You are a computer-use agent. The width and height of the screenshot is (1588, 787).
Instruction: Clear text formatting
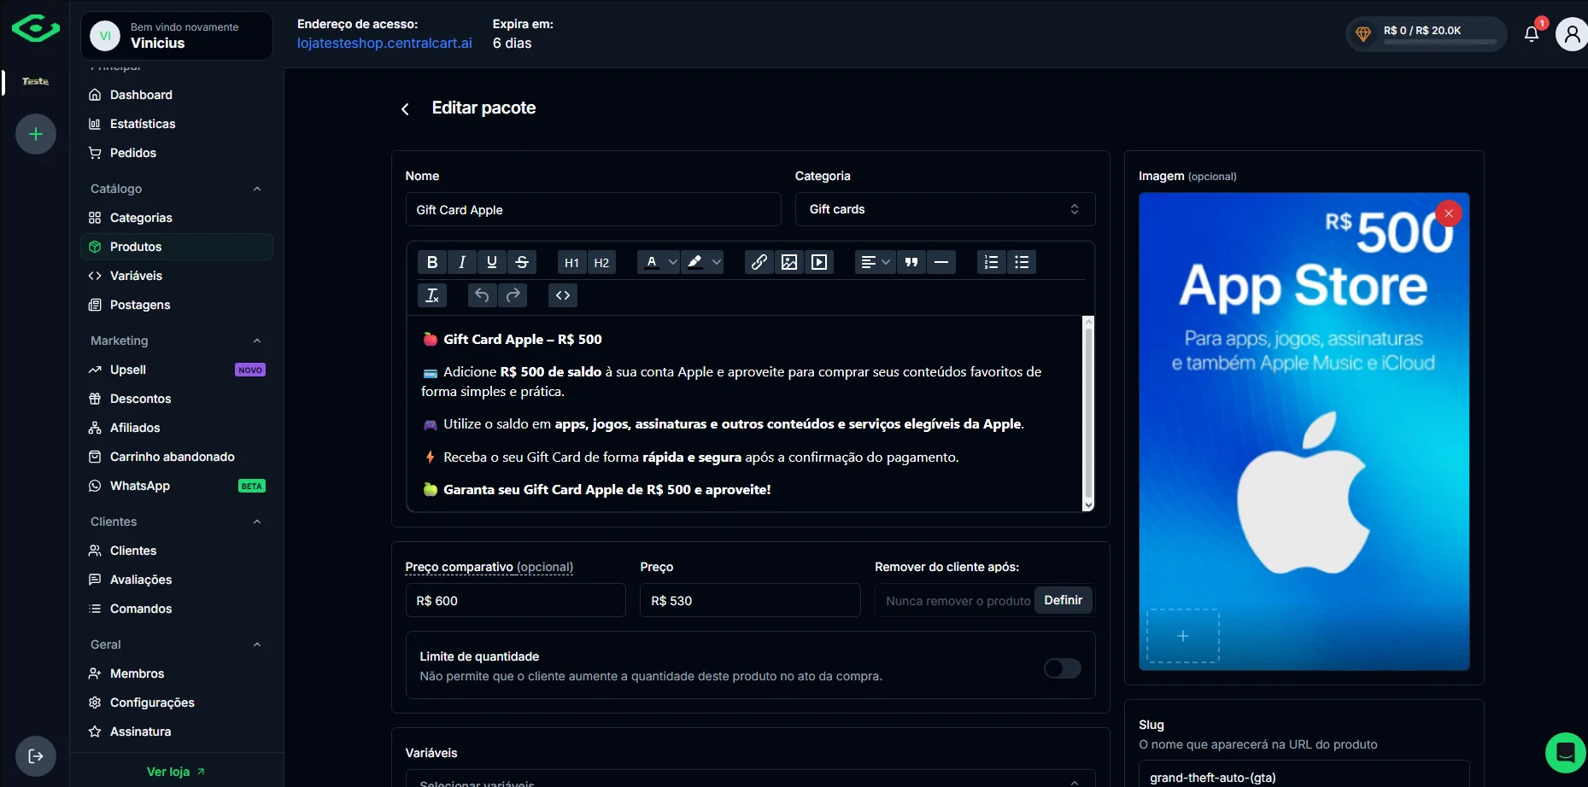432,295
